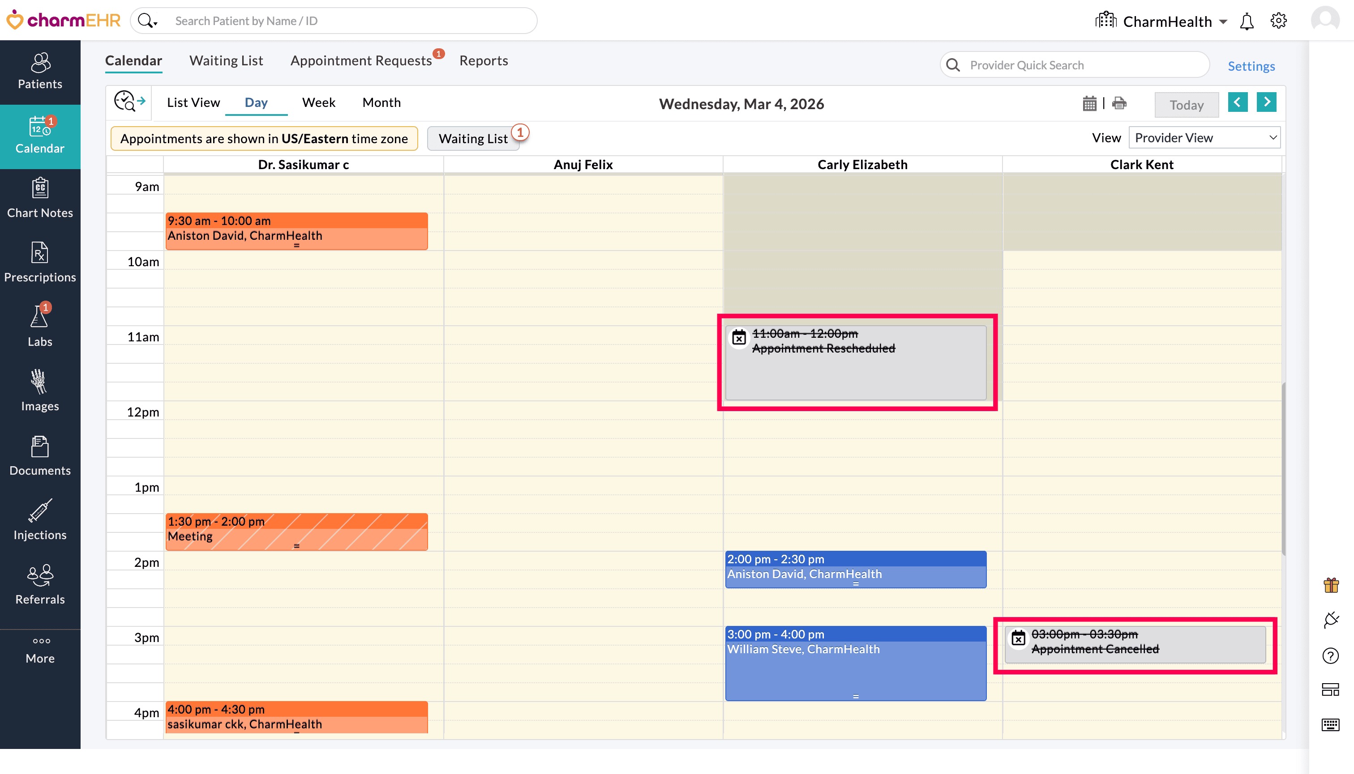The width and height of the screenshot is (1354, 774).
Task: Click the print calendar icon
Action: click(x=1119, y=103)
